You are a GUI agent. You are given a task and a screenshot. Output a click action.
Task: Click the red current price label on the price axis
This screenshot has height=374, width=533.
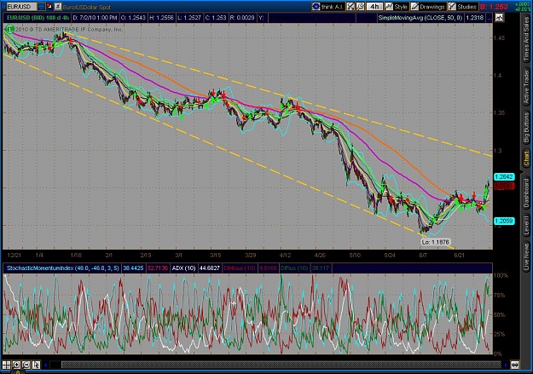coord(504,186)
